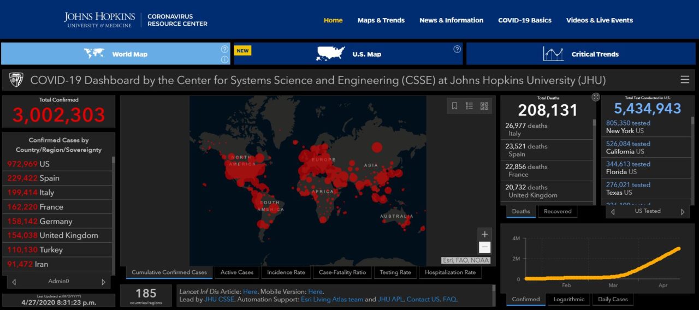Select the Active Cases map tab
Viewport: 699px width, 310px height.
pos(236,272)
